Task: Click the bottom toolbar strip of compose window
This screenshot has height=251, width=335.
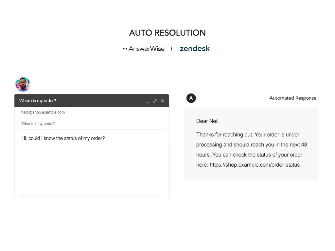Action: click(89, 197)
